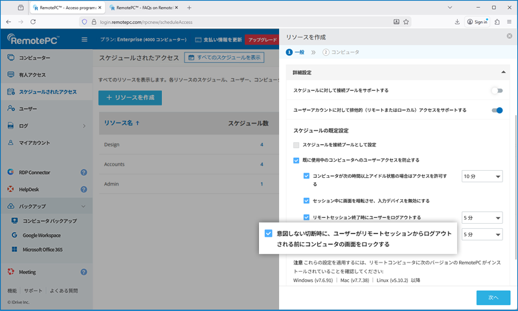Open the 5 分 dropdown for disconnect lock
The width and height of the screenshot is (518, 311).
[482, 235]
